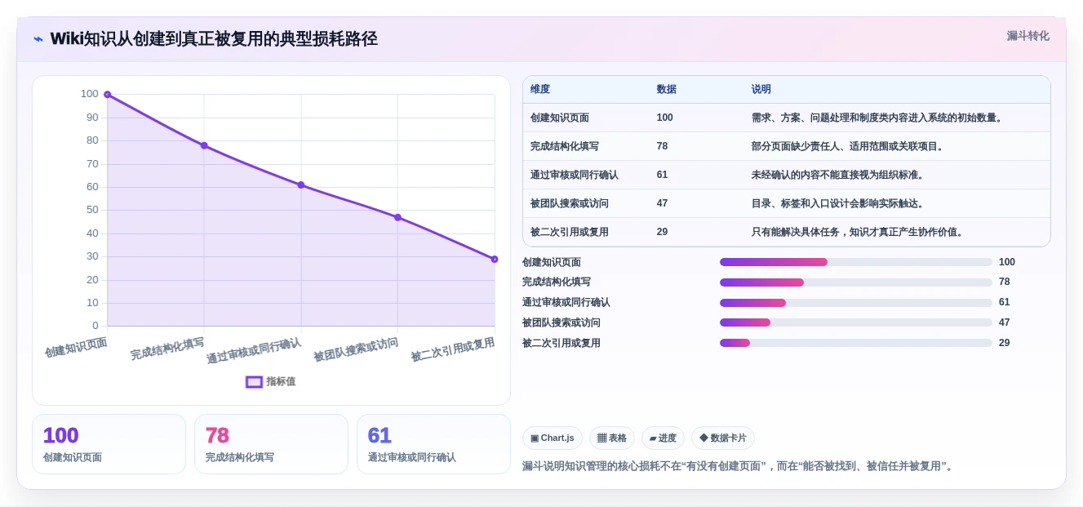Open the 100 创建知识页面 stat card
This screenshot has width=1083, height=507.
click(x=109, y=444)
